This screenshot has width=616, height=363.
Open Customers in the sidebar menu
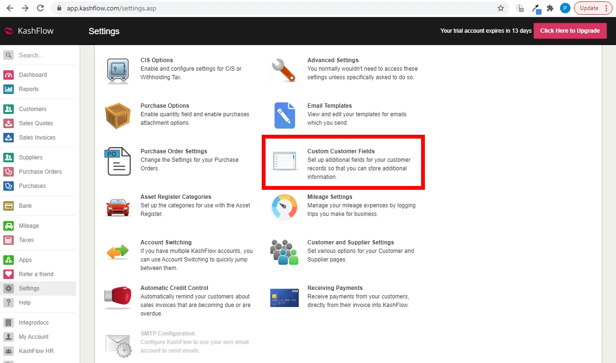[33, 109]
